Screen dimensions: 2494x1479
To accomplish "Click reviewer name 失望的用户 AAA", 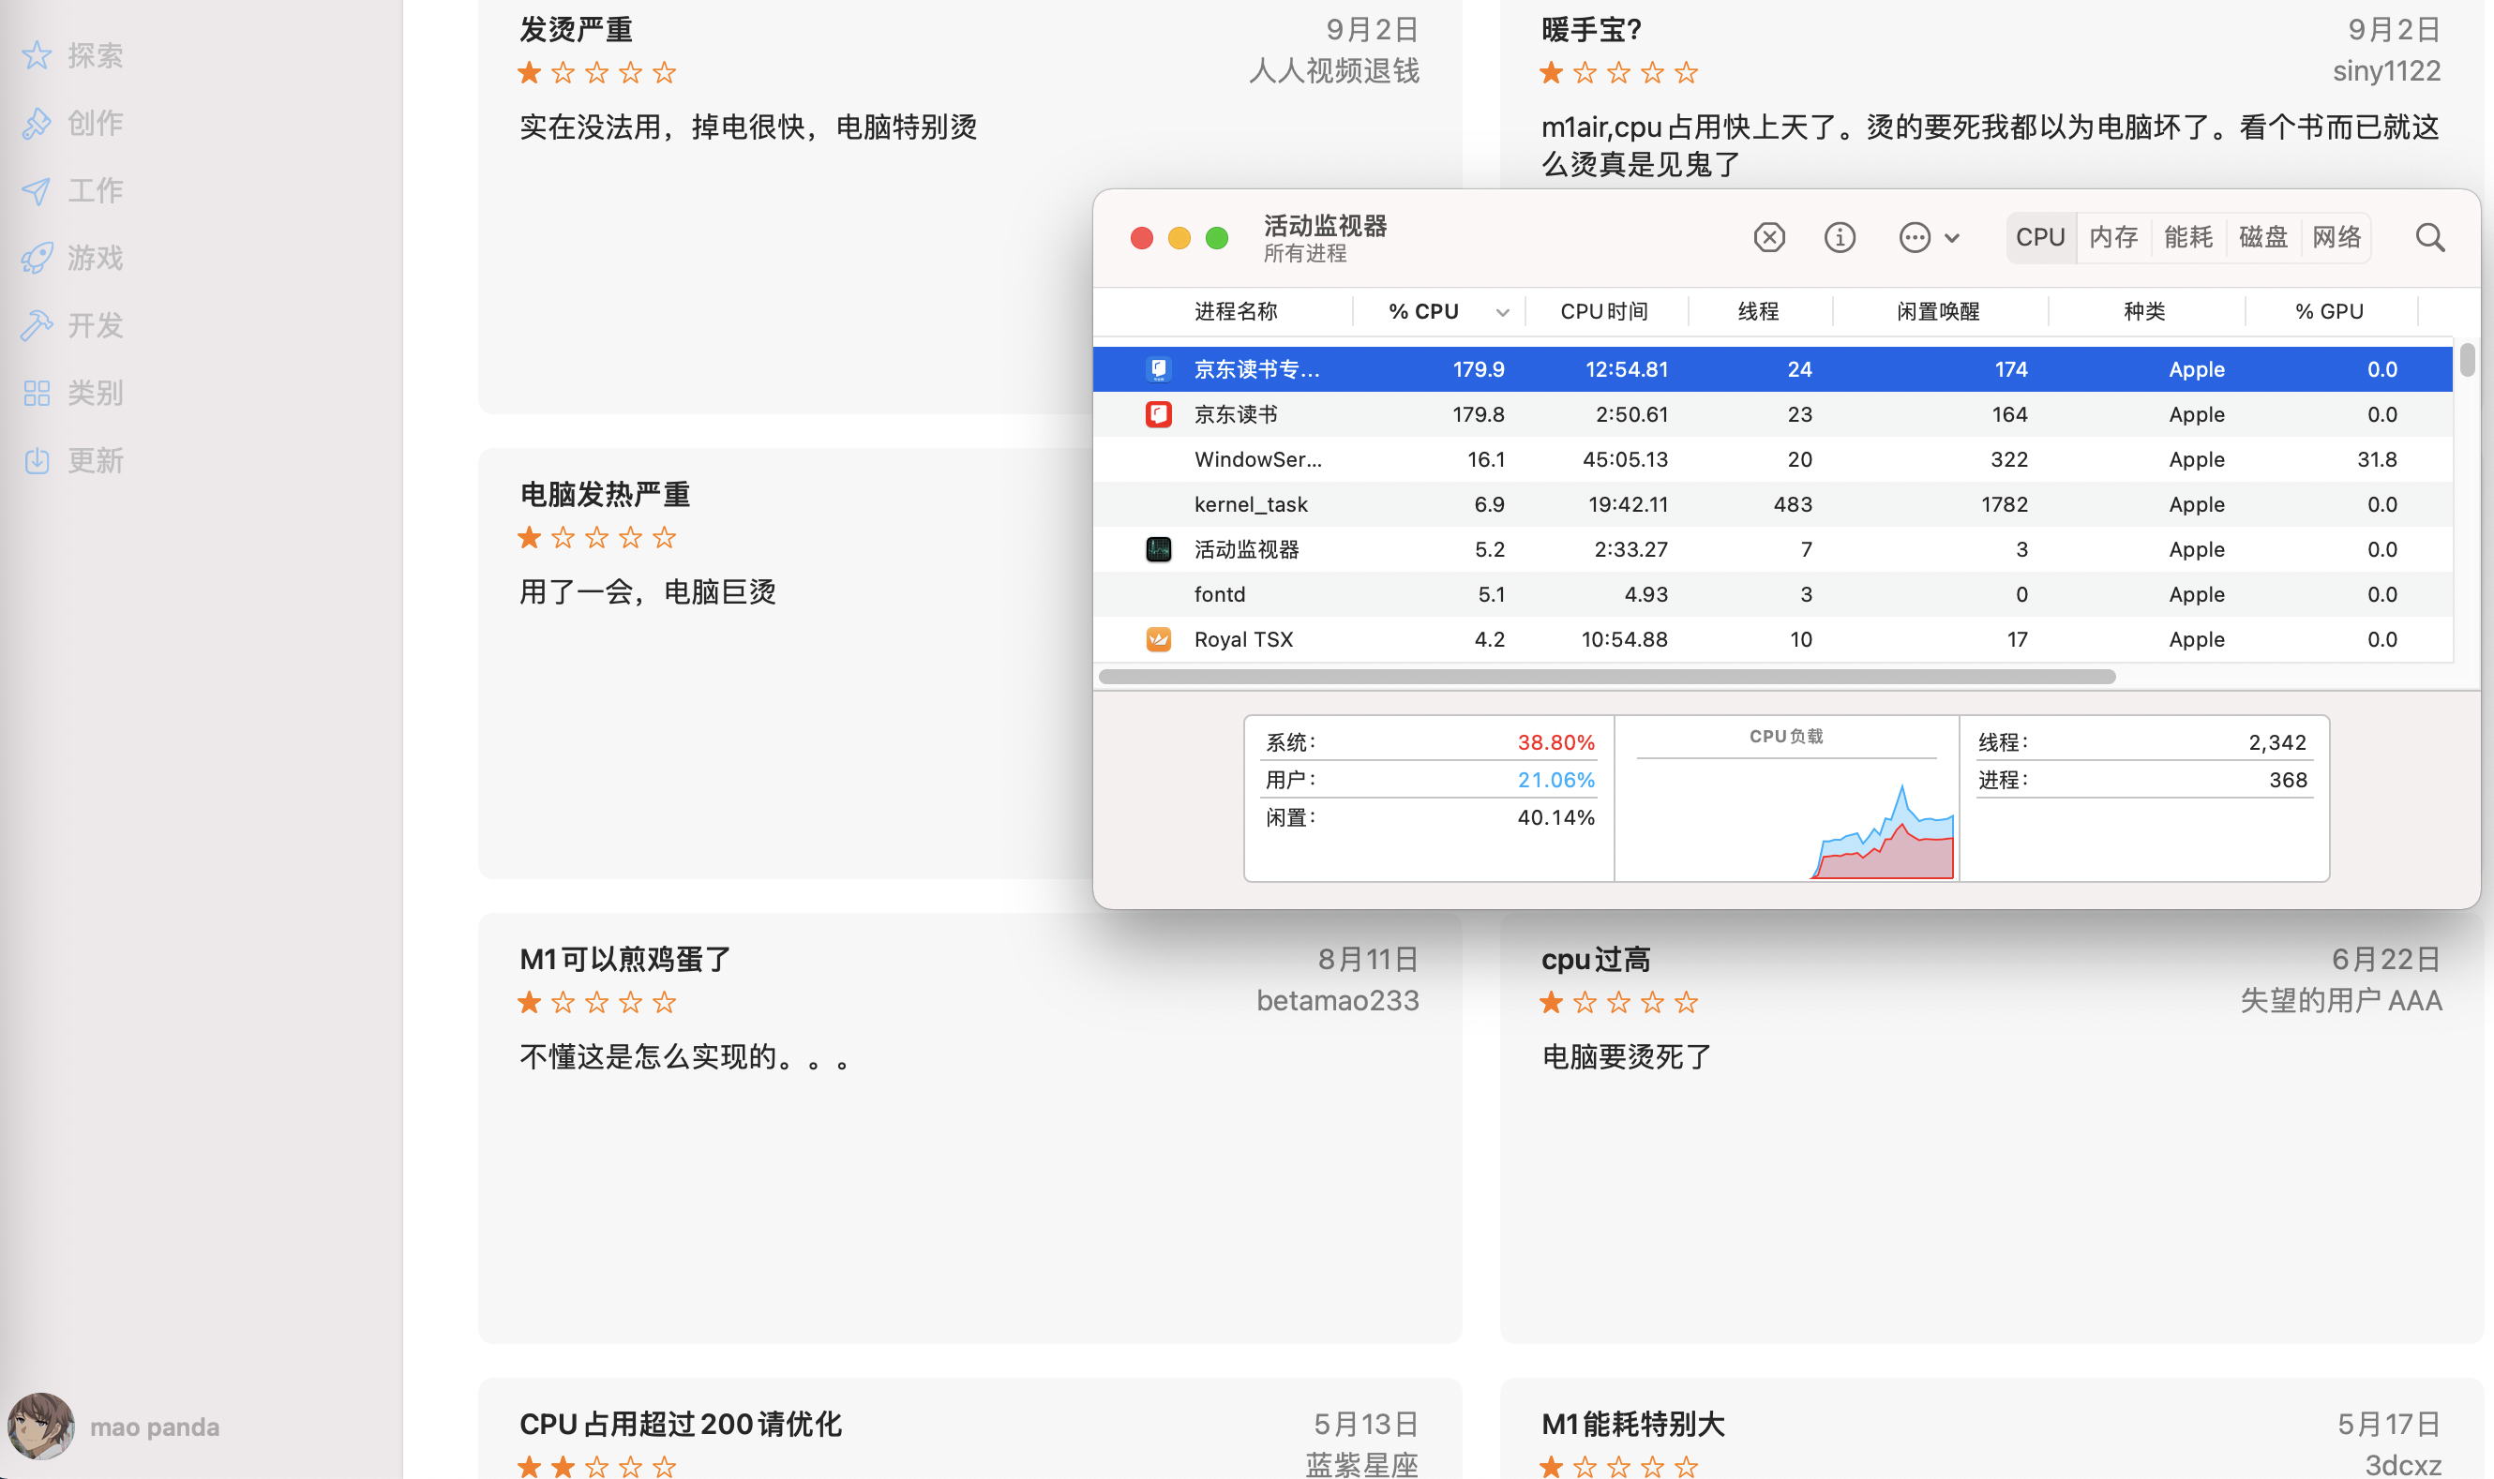I will (2341, 1001).
